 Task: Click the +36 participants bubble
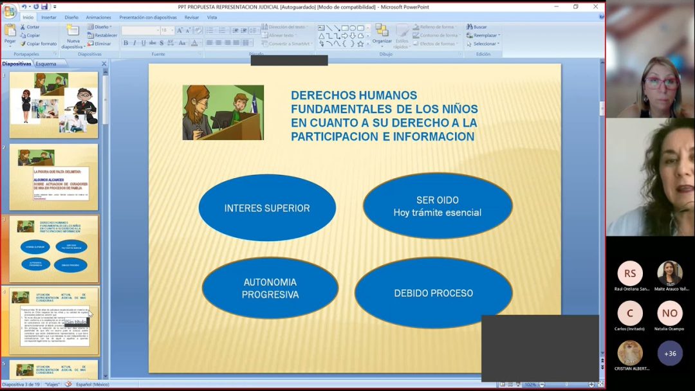tap(670, 353)
